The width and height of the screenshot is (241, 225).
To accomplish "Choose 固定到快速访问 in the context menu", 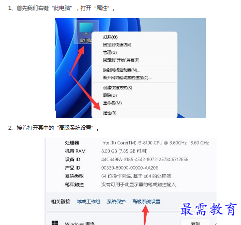I will pyautogui.click(x=117, y=45).
